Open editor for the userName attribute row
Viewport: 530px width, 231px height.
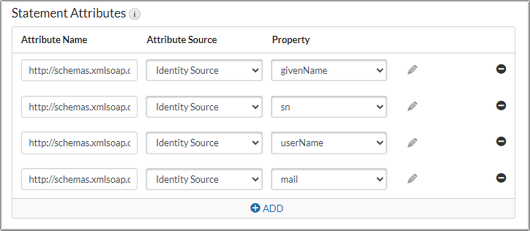coord(413,143)
